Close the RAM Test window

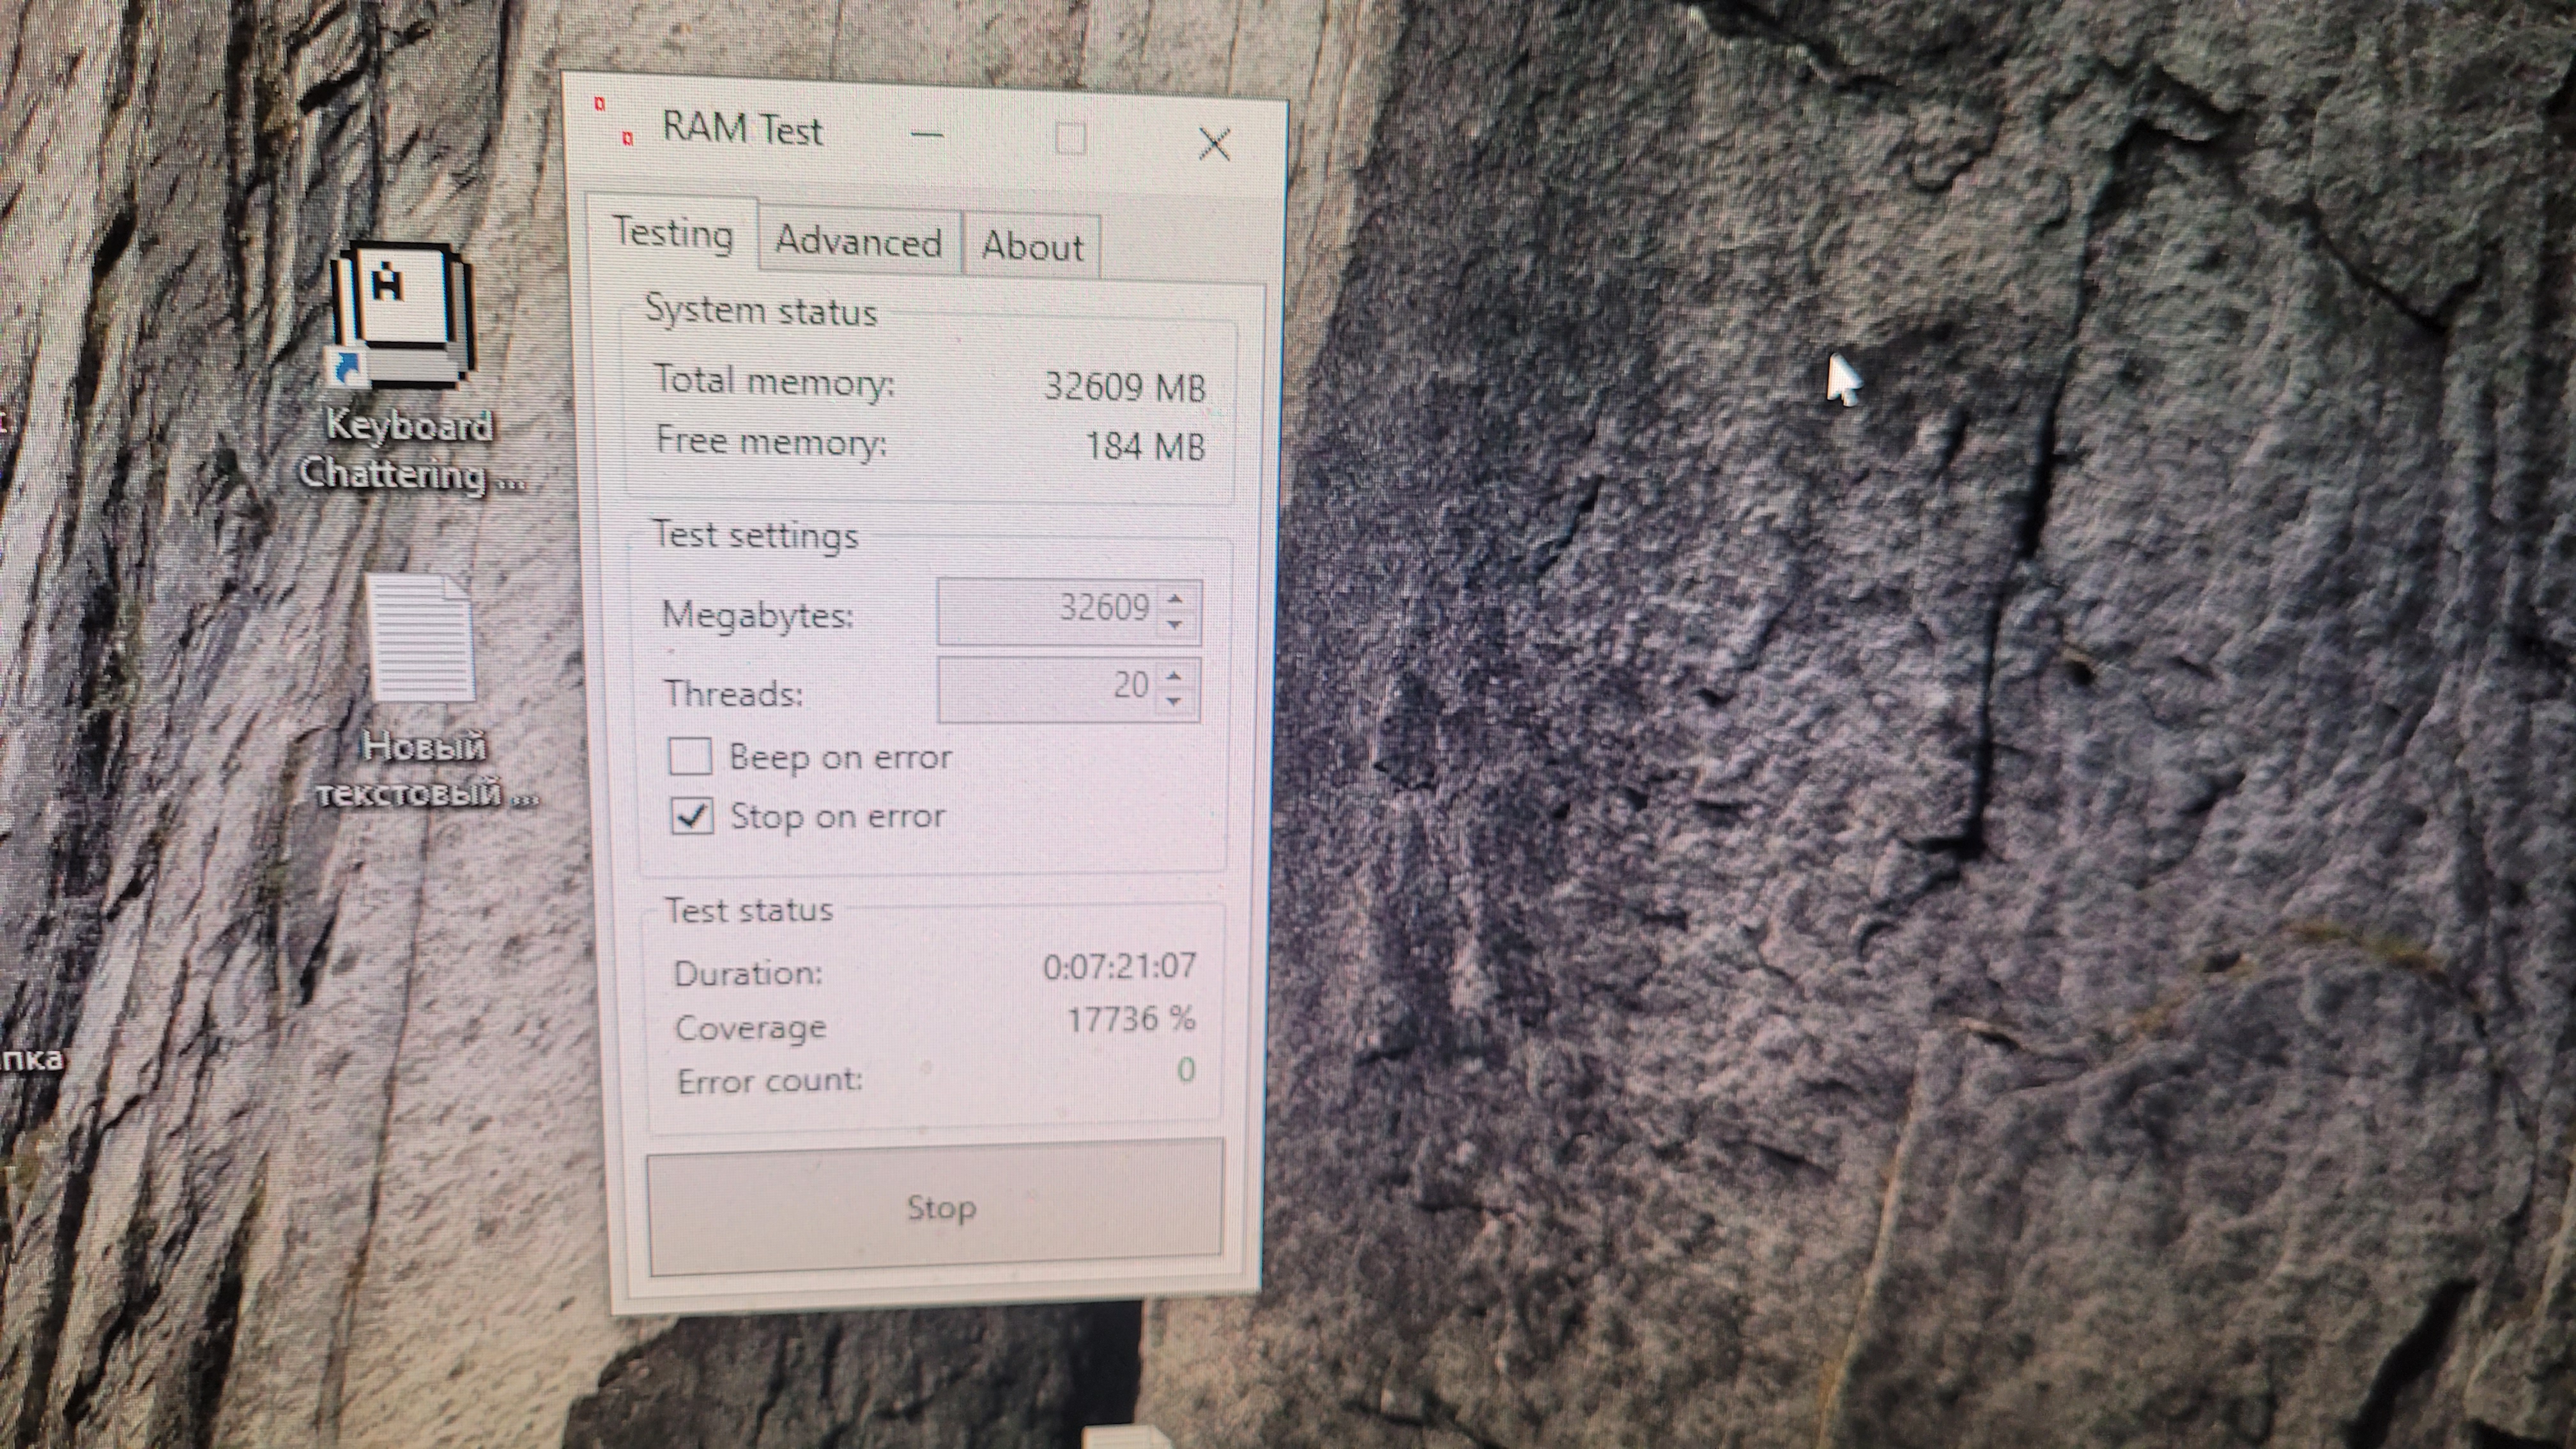click(1214, 145)
